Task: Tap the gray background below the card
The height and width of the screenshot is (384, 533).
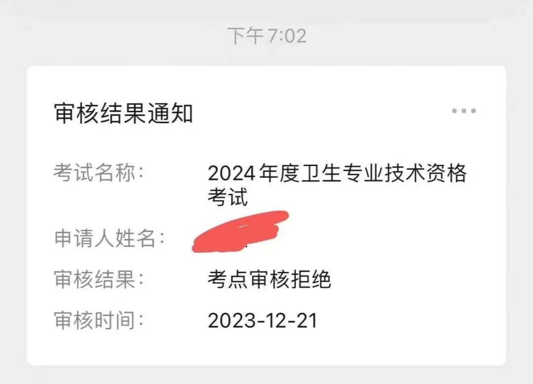Action: click(x=266, y=375)
